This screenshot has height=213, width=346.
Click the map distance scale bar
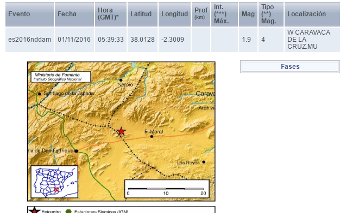point(167,189)
